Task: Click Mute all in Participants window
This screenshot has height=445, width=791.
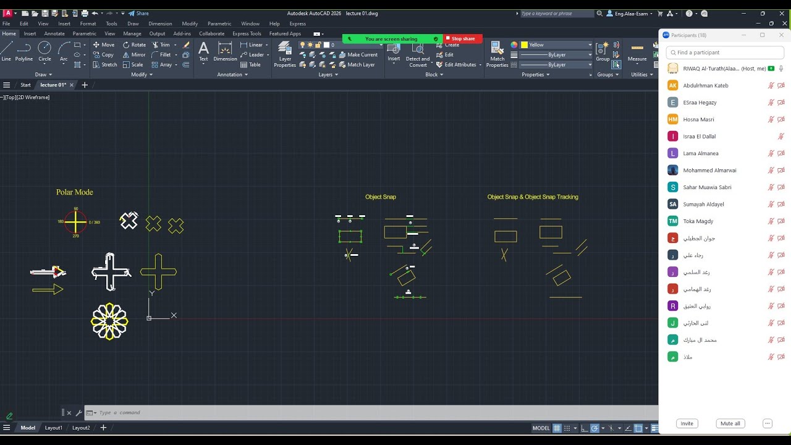Action: point(730,423)
